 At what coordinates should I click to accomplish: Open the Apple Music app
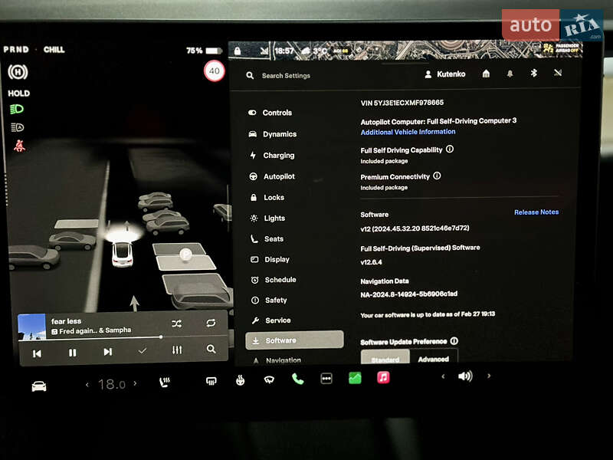(383, 377)
